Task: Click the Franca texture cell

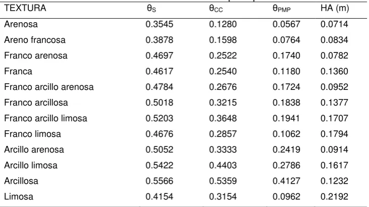Action: pyautogui.click(x=18, y=71)
